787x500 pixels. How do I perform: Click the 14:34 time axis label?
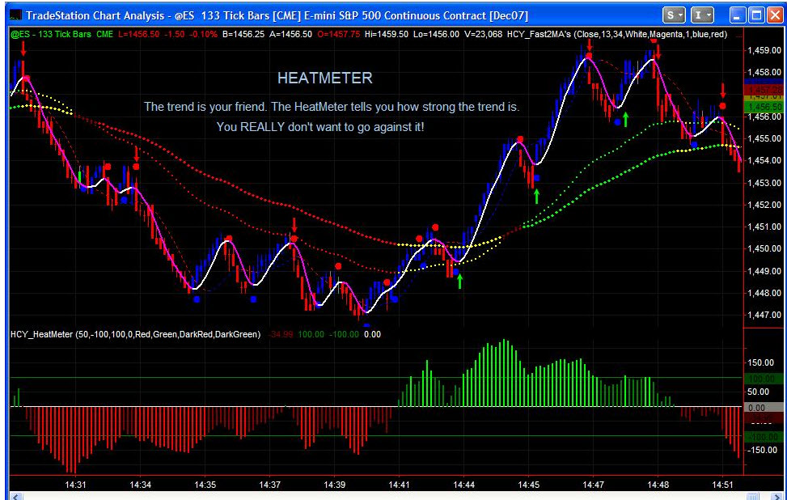[140, 485]
